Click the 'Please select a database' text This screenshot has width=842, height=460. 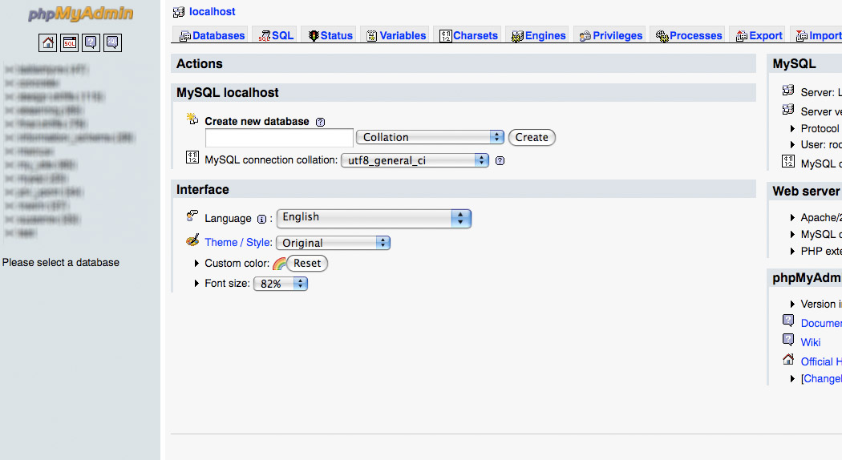click(x=61, y=263)
